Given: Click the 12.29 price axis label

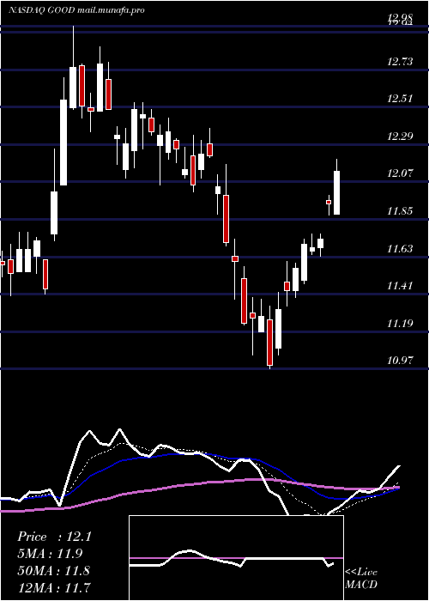Looking at the screenshot, I should click(x=400, y=136).
